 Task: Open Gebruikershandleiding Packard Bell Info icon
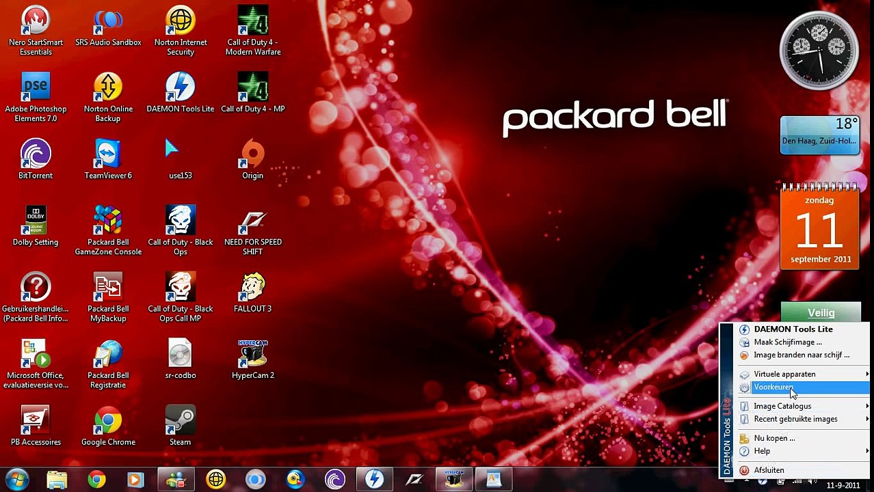point(36,297)
